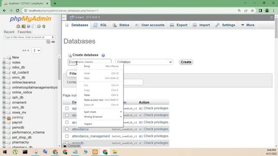
Task: Choose Emoji from the context menu
Action: click(100, 66)
